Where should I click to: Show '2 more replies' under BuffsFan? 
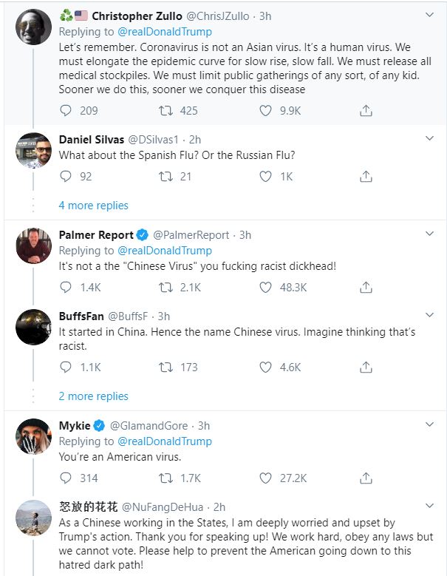coord(93,396)
